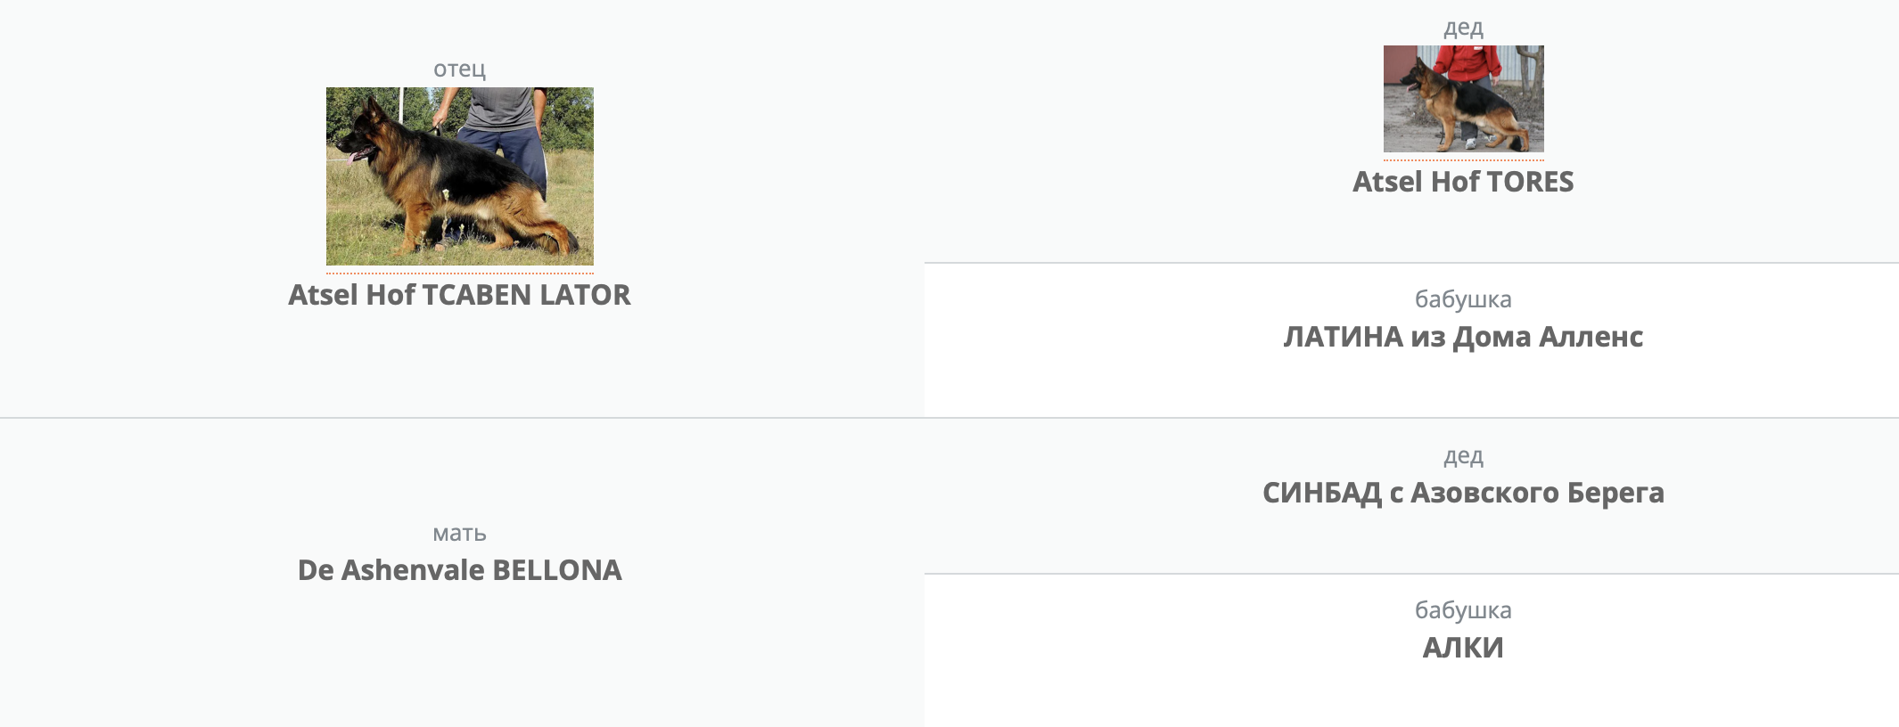Click the отец label above the photo
This screenshot has height=727, width=1899.
point(459,69)
